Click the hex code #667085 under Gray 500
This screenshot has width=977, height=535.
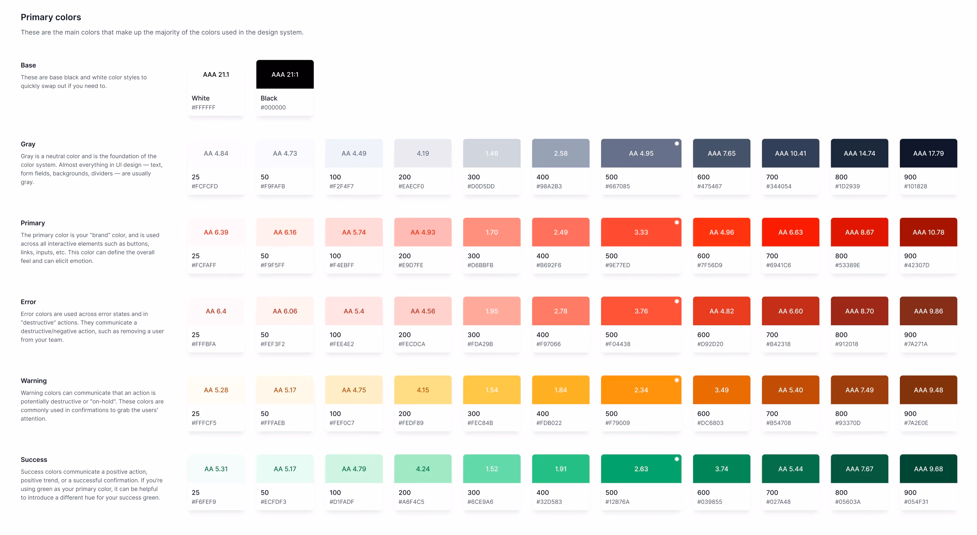tap(618, 186)
